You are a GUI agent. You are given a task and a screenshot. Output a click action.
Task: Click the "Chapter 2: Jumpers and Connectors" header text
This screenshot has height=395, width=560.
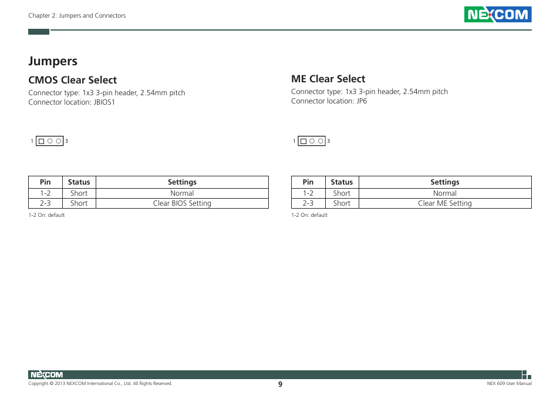pos(77,15)
